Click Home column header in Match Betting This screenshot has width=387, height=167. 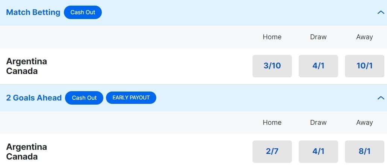coord(272,37)
